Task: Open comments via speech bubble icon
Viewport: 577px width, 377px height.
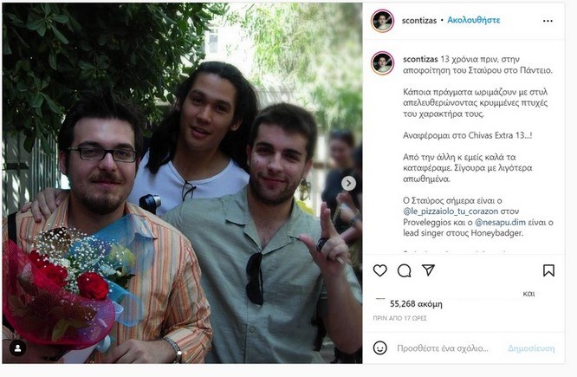Action: [x=404, y=270]
